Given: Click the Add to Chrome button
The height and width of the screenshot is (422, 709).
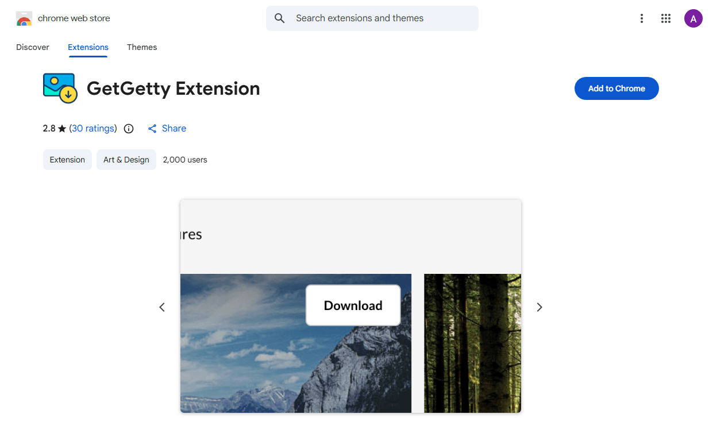Looking at the screenshot, I should [616, 88].
